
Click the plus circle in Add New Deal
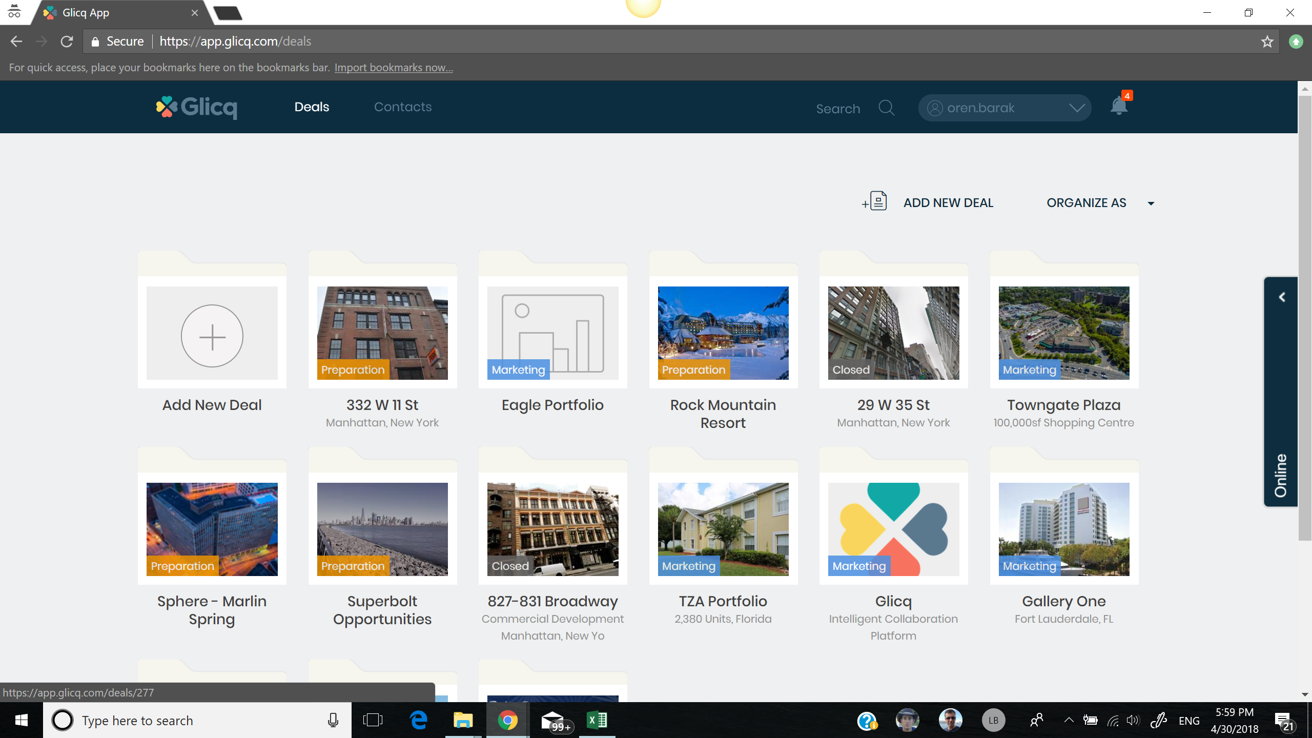[212, 336]
